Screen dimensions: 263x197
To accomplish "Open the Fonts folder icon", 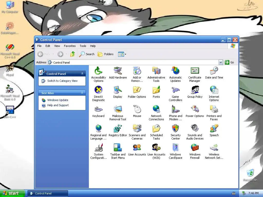I will [x=156, y=90].
